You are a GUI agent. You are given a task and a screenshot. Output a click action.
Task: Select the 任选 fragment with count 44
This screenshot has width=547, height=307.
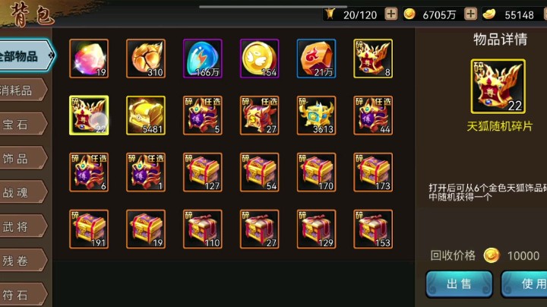373,116
